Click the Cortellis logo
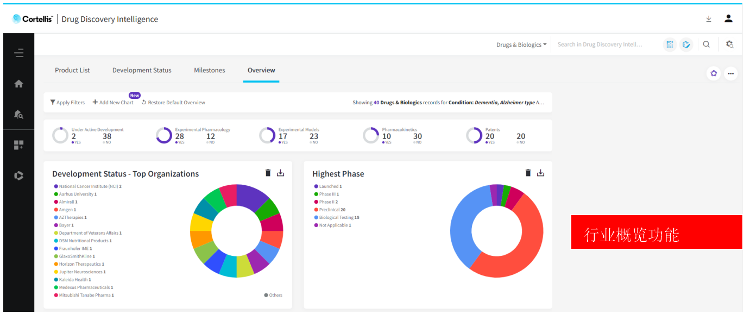This screenshot has width=744, height=314. [x=33, y=19]
